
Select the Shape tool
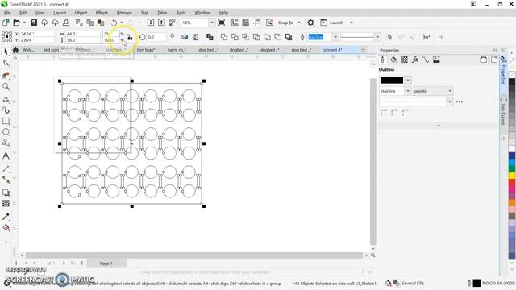pyautogui.click(x=6, y=63)
